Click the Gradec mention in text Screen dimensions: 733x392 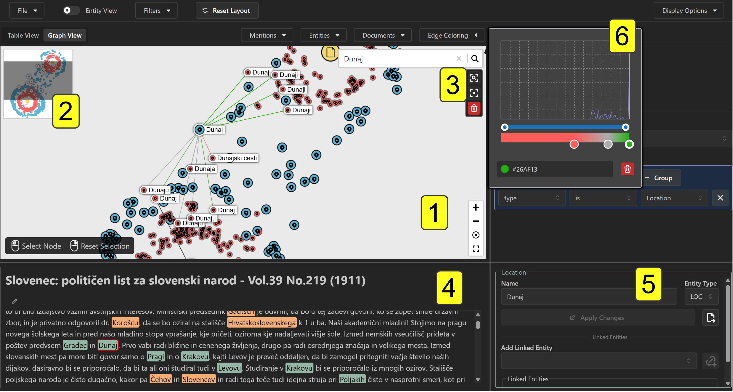(x=75, y=345)
